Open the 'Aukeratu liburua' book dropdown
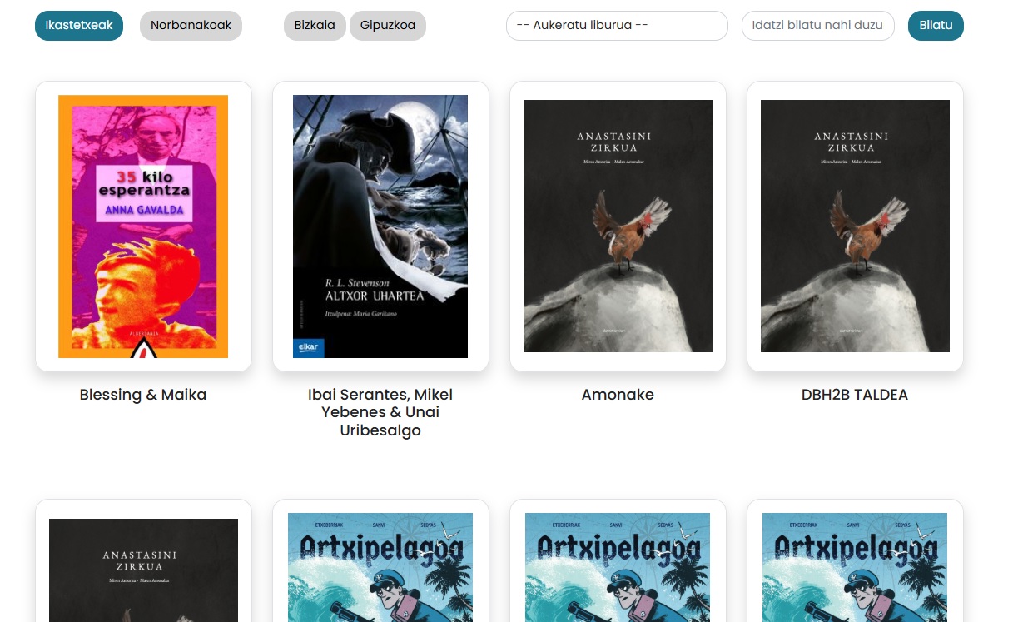Image resolution: width=1018 pixels, height=622 pixels. [x=617, y=25]
